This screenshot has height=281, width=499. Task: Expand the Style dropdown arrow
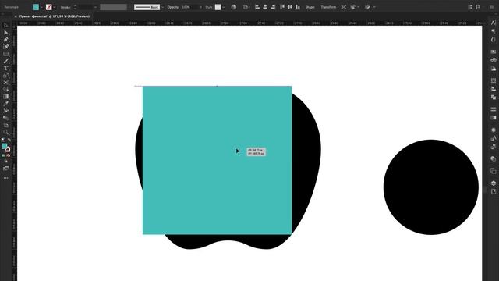coord(224,7)
